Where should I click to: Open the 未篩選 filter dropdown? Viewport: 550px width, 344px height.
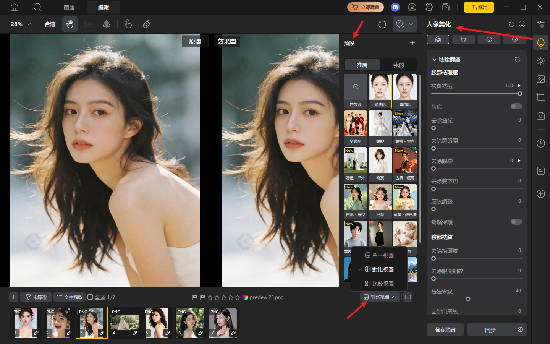36,297
